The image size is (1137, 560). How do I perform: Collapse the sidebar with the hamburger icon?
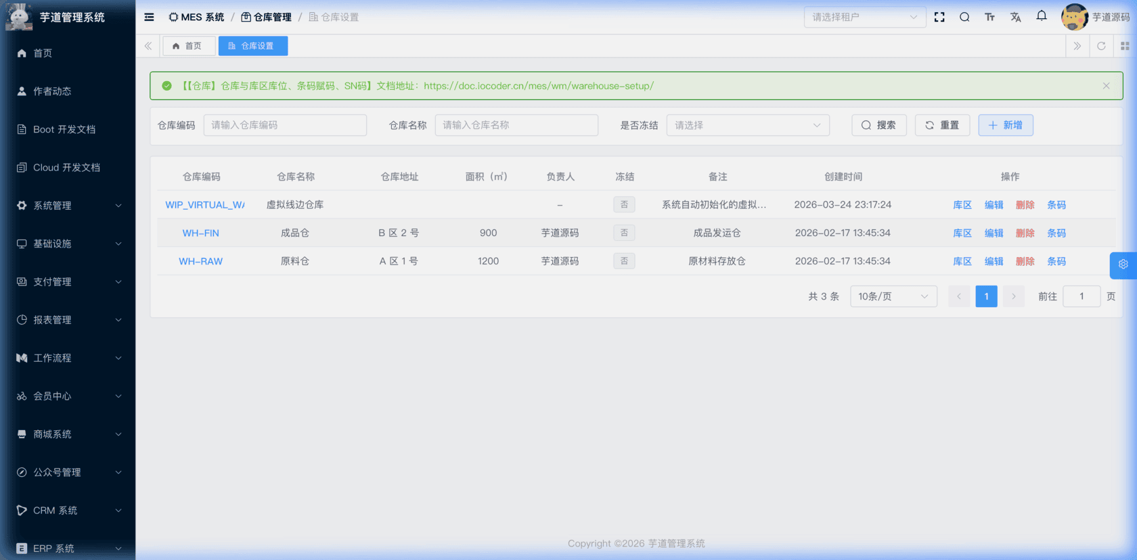tap(149, 17)
